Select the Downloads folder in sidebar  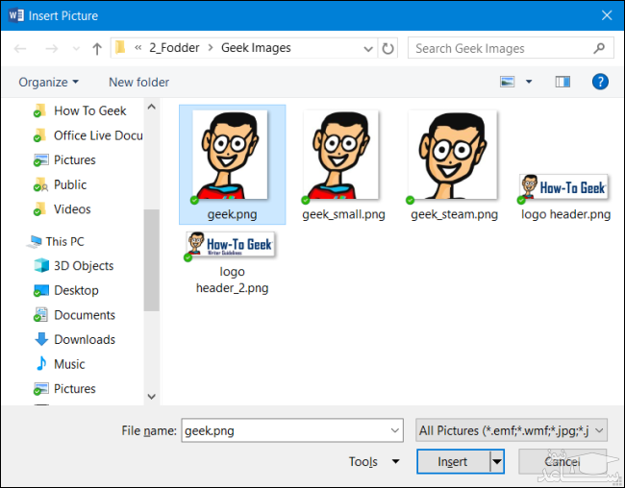click(x=84, y=339)
